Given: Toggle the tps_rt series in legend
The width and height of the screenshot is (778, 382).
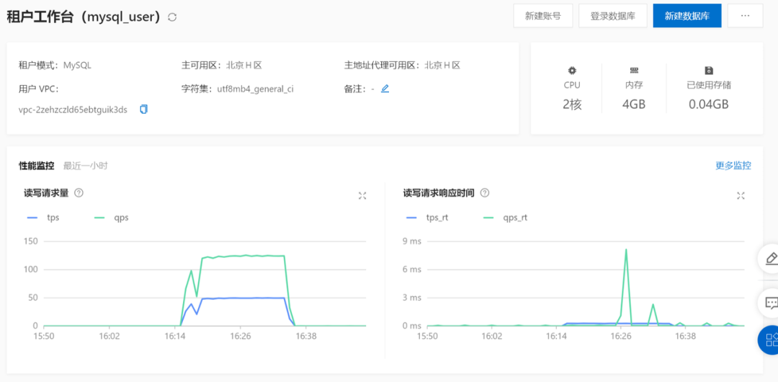Looking at the screenshot, I should tap(427, 218).
